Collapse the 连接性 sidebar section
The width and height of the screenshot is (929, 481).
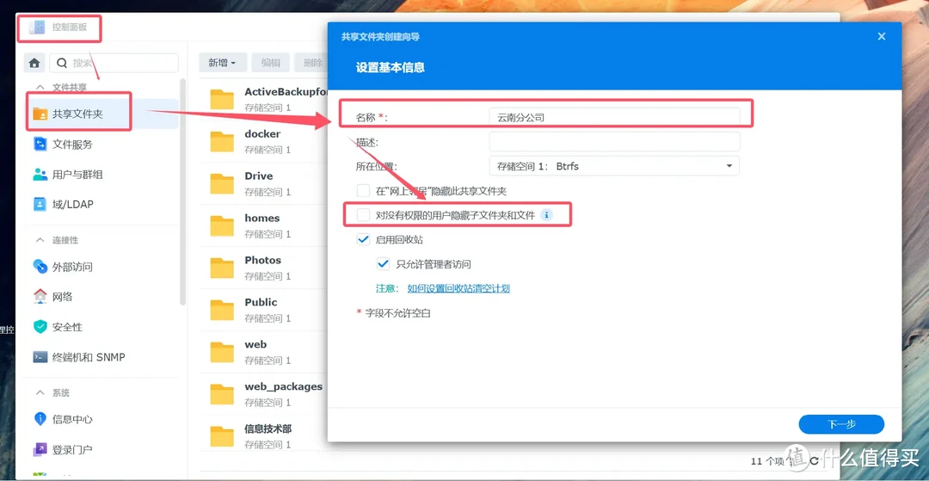tap(40, 240)
